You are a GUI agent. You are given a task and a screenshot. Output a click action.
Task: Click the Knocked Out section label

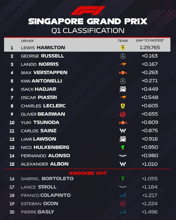(88, 173)
